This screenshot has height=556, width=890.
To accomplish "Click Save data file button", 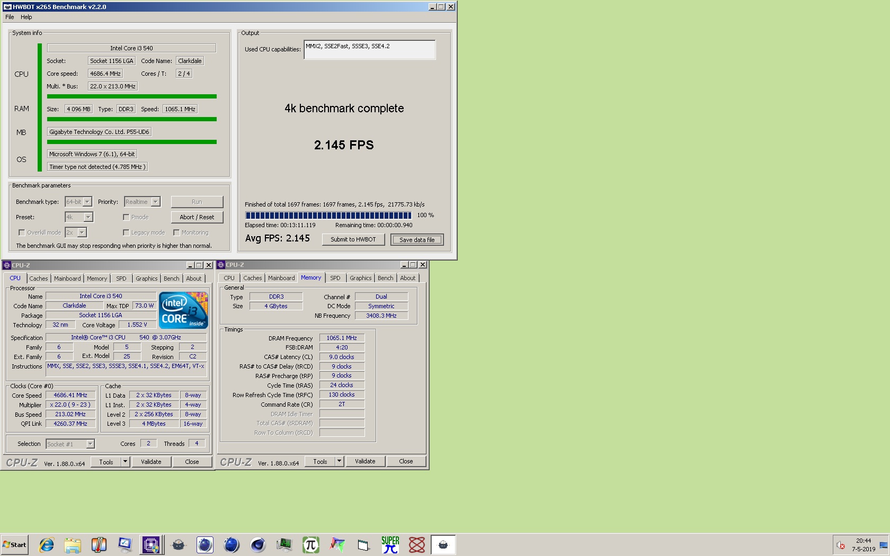I will 417,240.
